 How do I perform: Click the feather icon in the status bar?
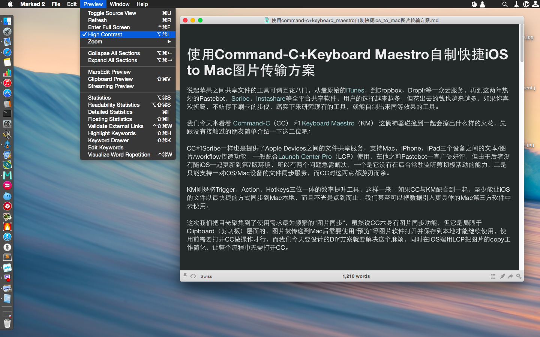click(502, 276)
